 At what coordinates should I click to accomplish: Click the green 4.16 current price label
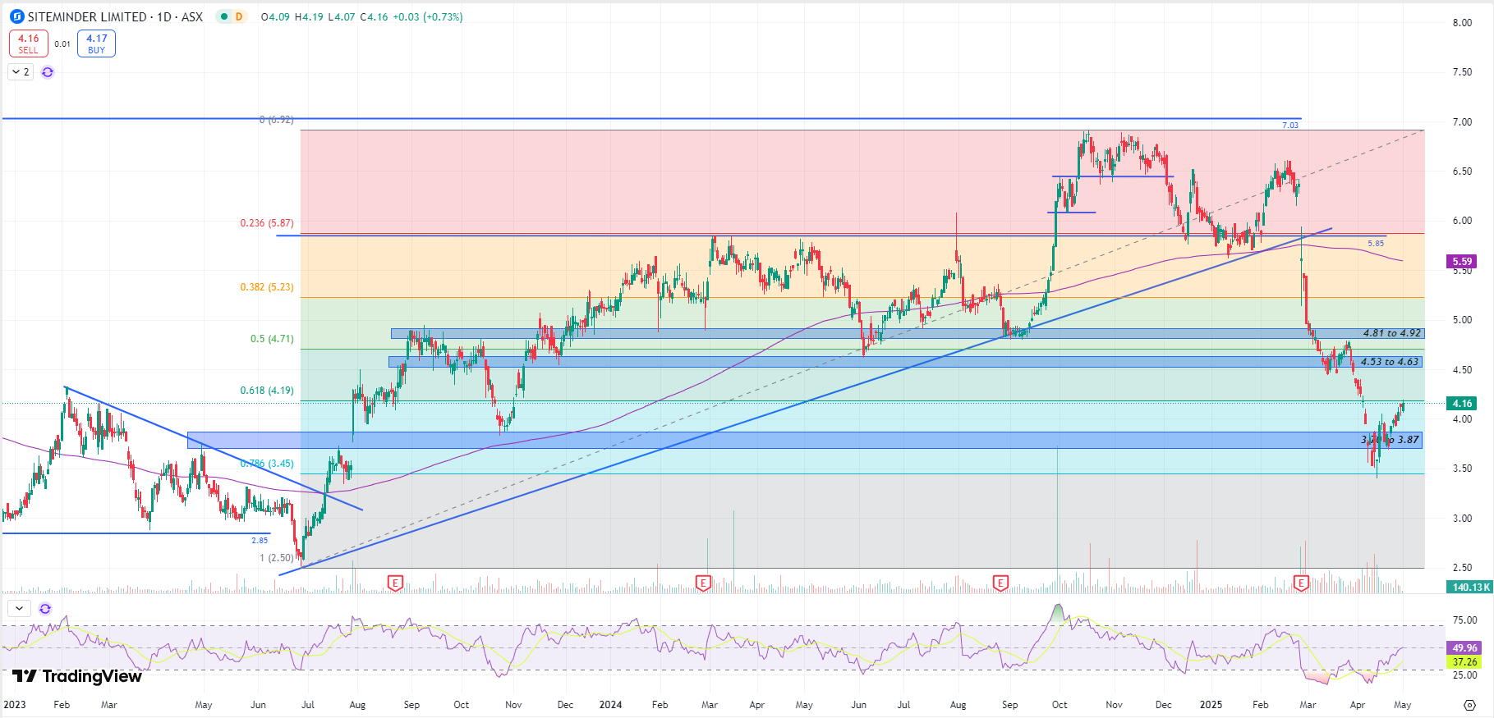click(1462, 404)
